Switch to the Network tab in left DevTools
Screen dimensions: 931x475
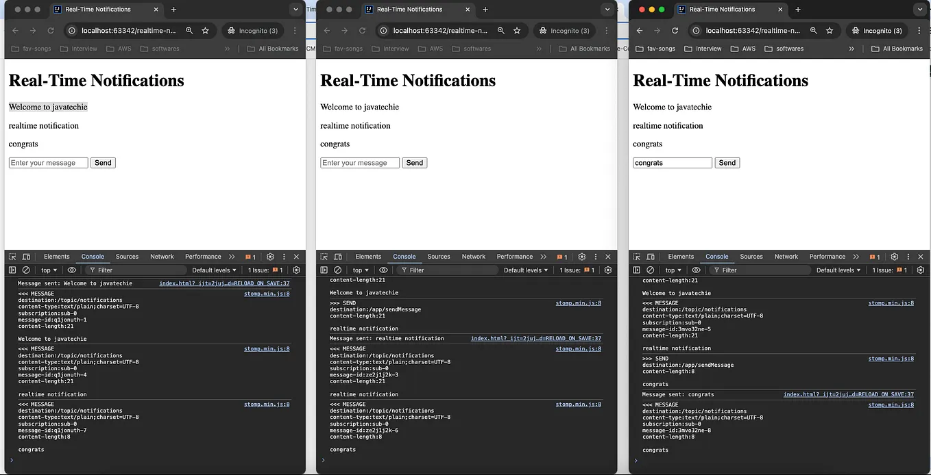pos(162,257)
